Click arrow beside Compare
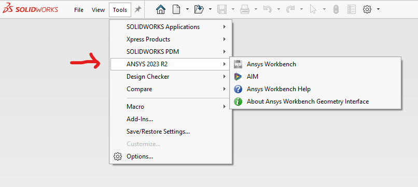The width and height of the screenshot is (418, 187). (x=225, y=89)
